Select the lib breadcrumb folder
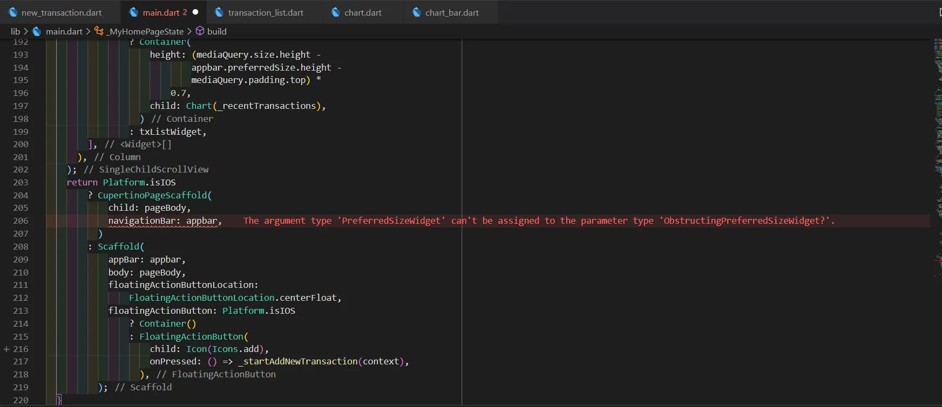942x407 pixels. point(15,31)
